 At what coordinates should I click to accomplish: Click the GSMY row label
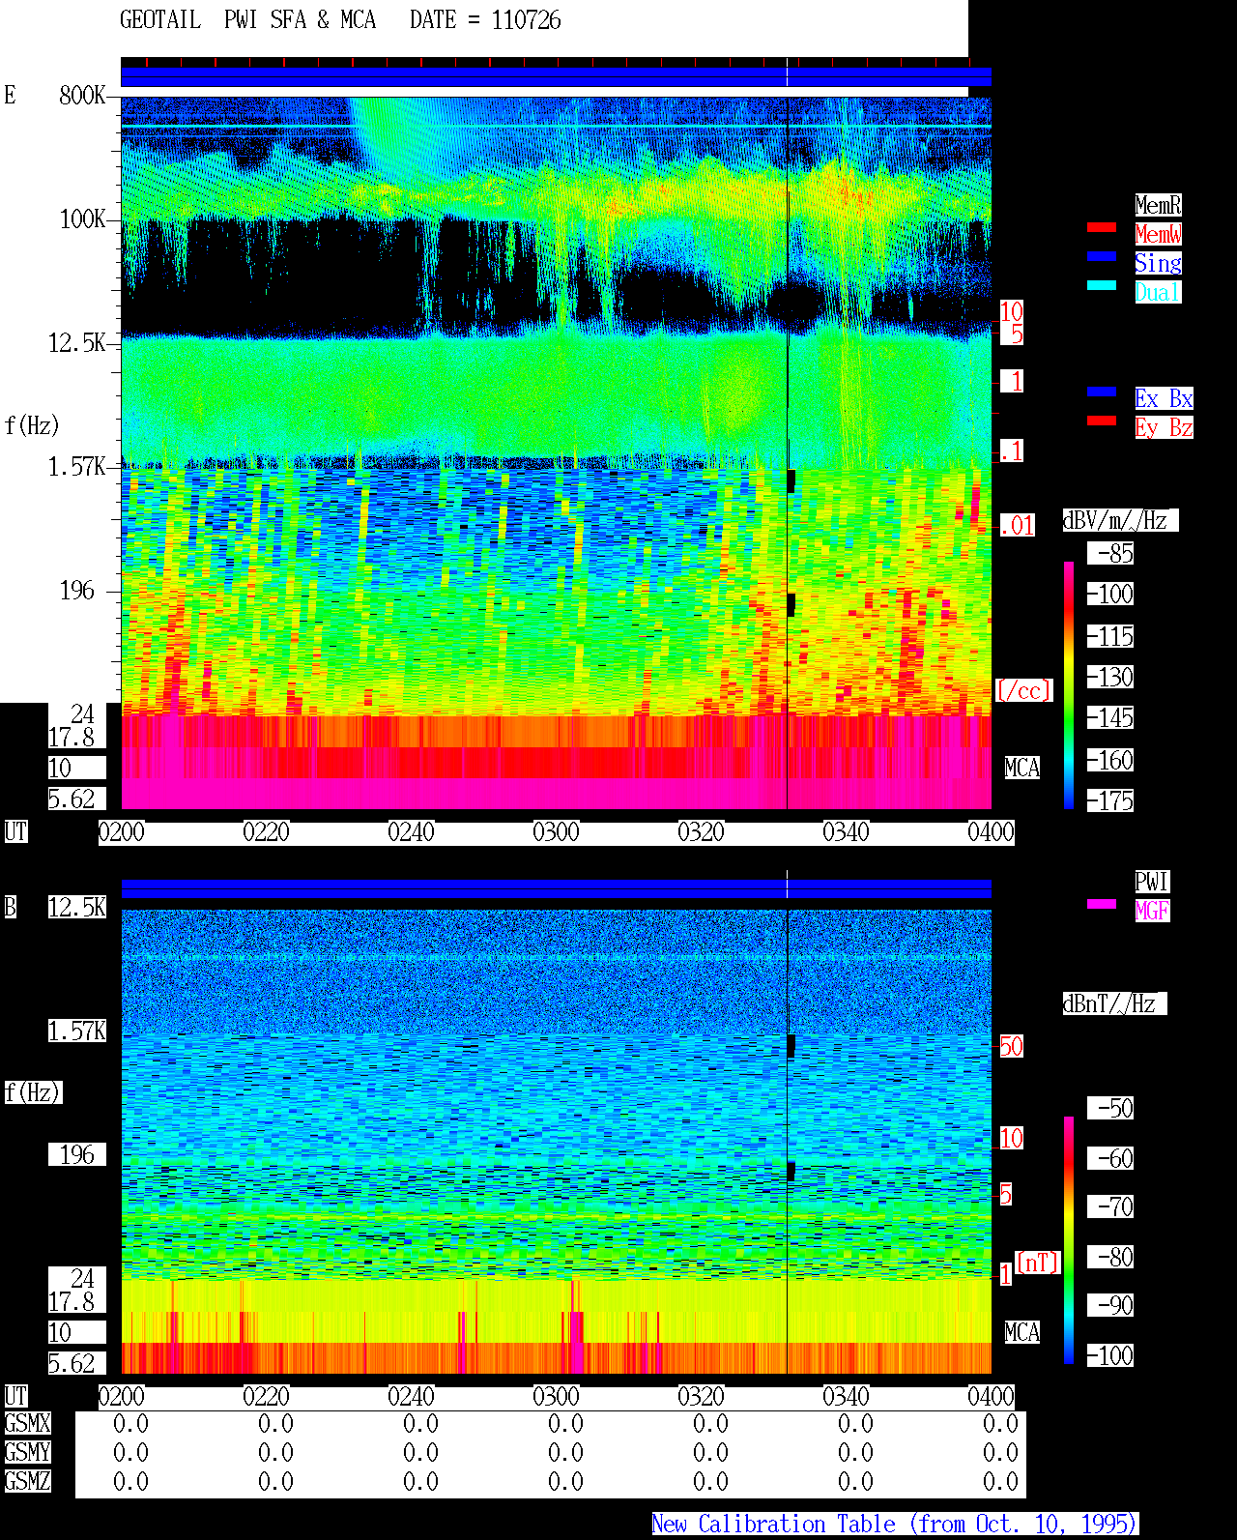tap(27, 1452)
